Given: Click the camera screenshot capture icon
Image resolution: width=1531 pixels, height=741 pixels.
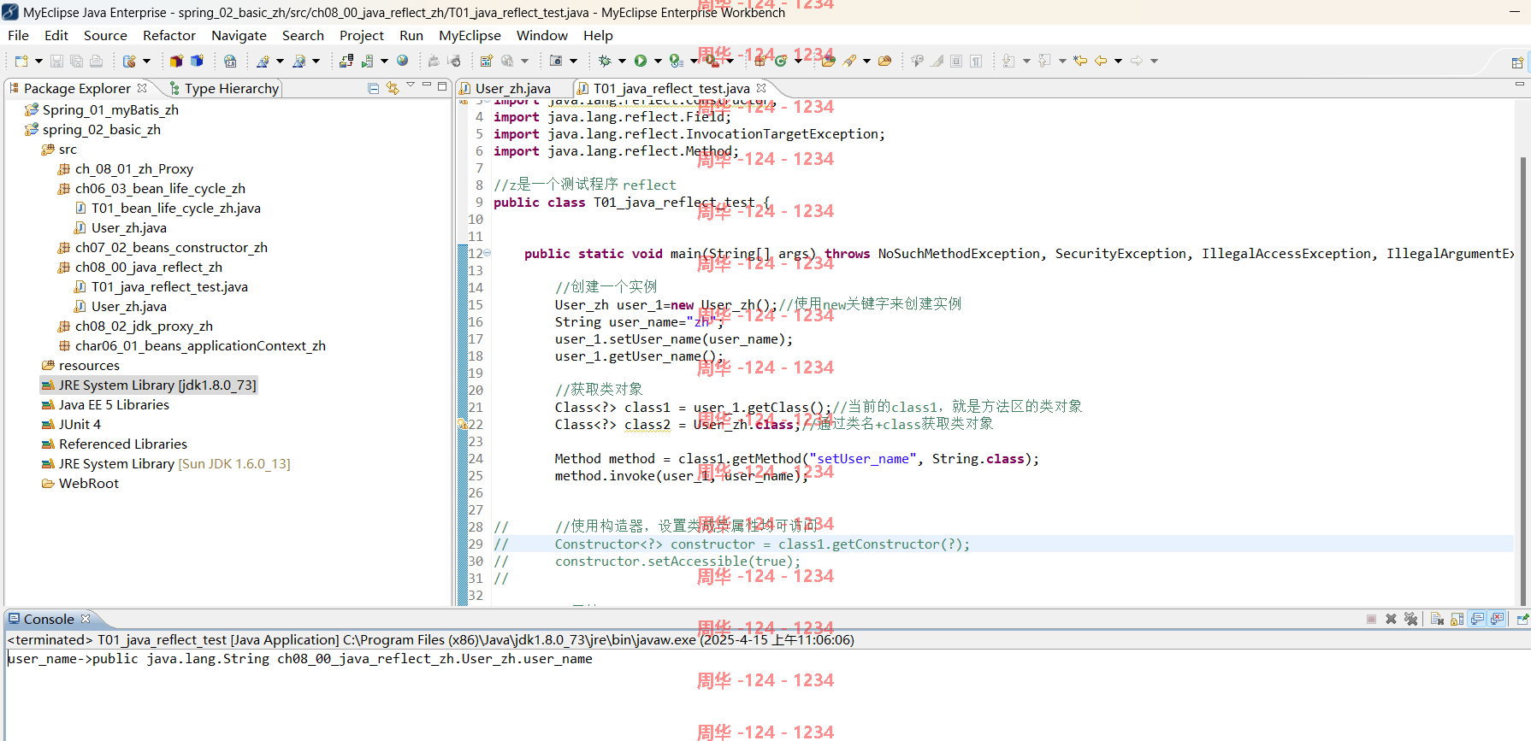Looking at the screenshot, I should coord(556,61).
